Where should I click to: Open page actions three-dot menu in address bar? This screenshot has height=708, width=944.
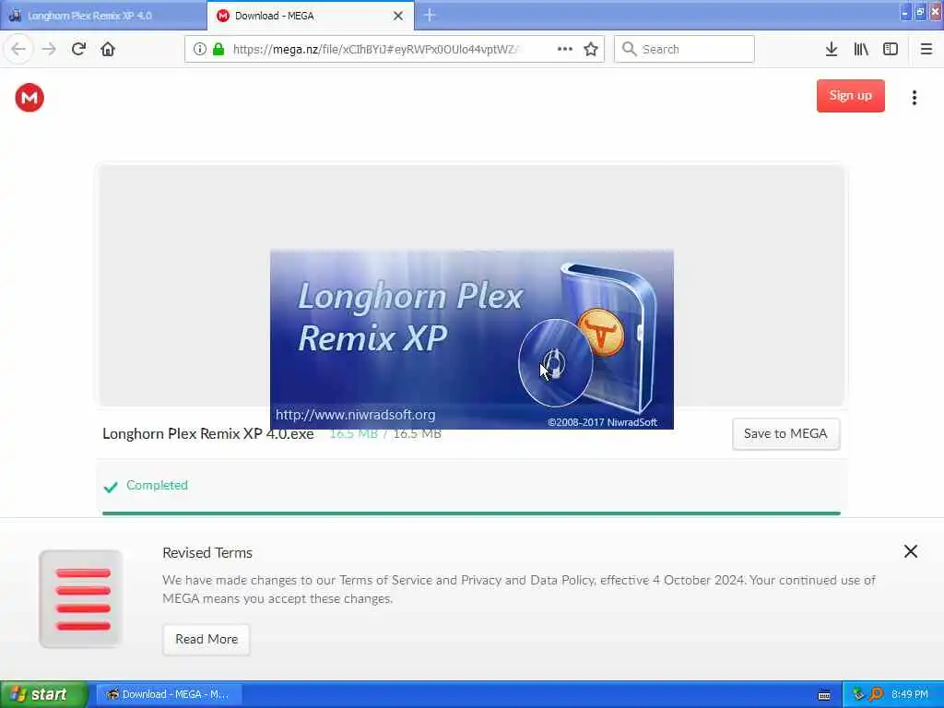(x=565, y=49)
